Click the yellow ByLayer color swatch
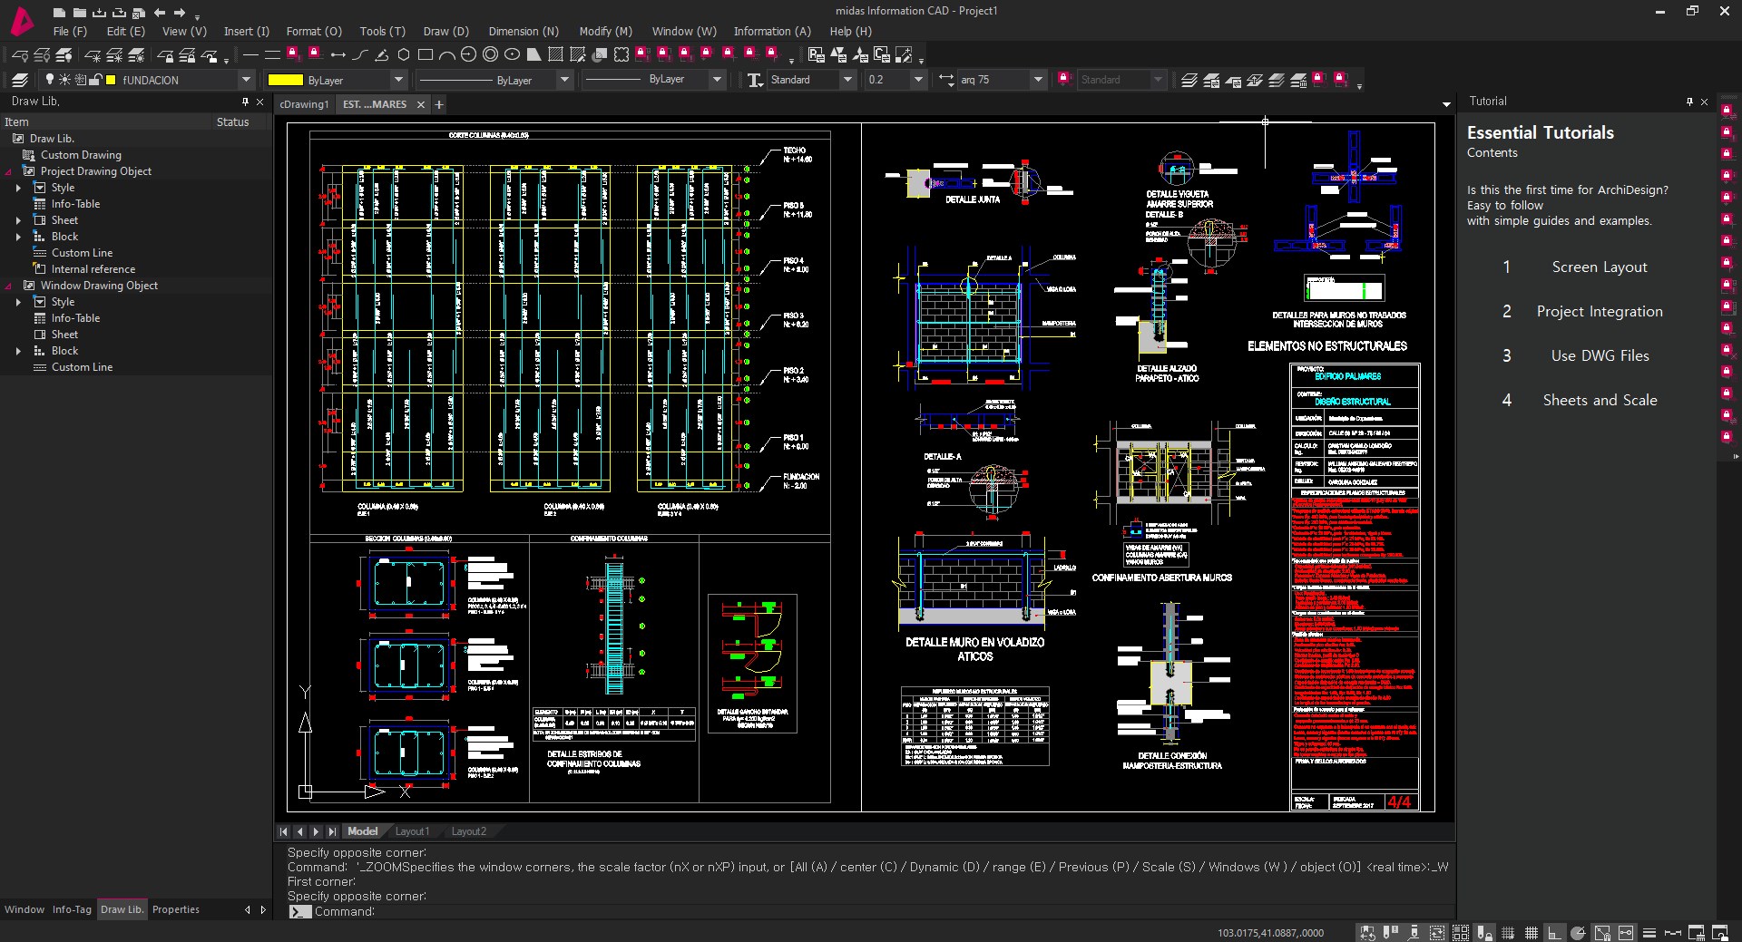This screenshot has height=942, width=1742. (285, 80)
